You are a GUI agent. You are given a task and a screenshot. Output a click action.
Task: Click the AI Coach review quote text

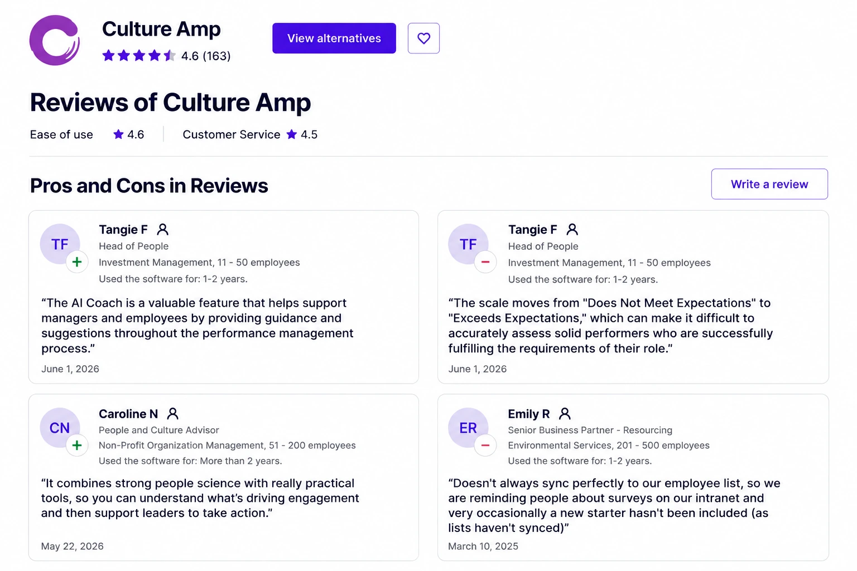click(x=197, y=326)
